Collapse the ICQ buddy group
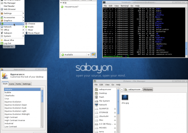 61,3
